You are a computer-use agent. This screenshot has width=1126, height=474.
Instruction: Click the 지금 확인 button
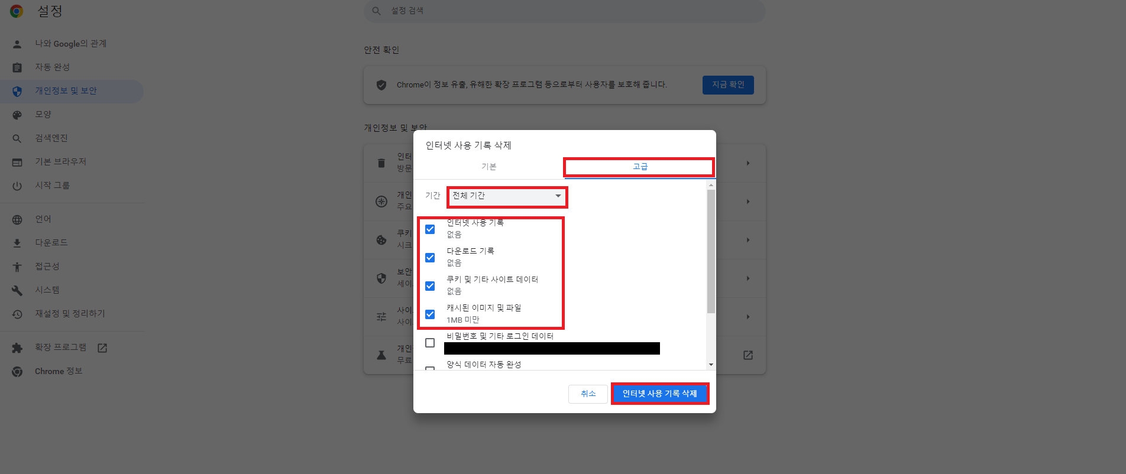pyautogui.click(x=728, y=85)
